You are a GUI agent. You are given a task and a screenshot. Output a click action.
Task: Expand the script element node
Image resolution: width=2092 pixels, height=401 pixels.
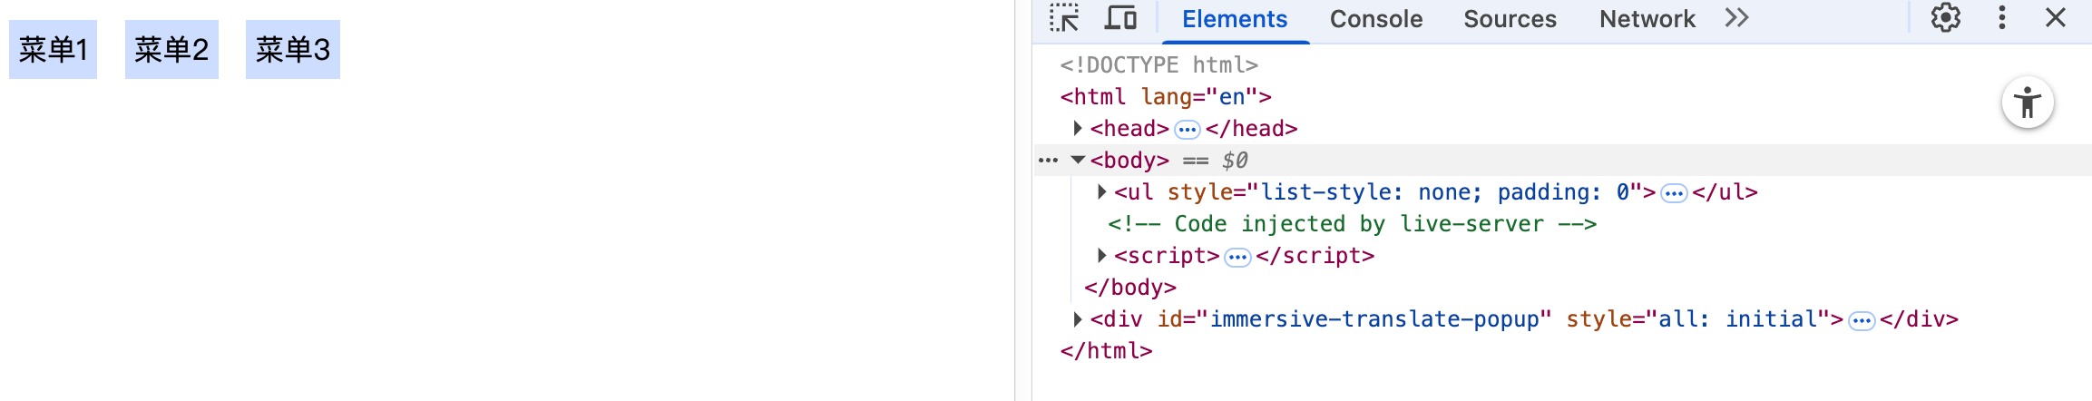(1101, 256)
